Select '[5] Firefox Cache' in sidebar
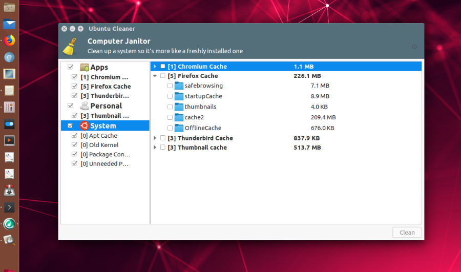The height and width of the screenshot is (272, 461). pos(106,87)
